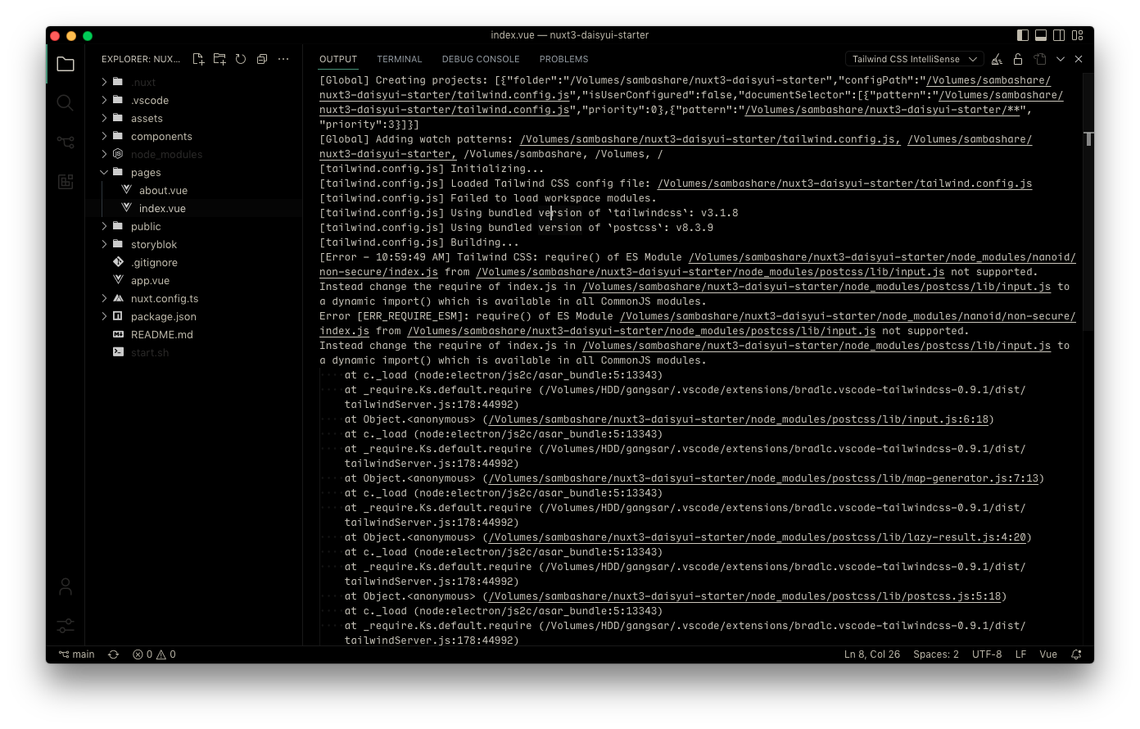
Task: Click the output panel vertical scrollbar
Action: [x=1088, y=202]
